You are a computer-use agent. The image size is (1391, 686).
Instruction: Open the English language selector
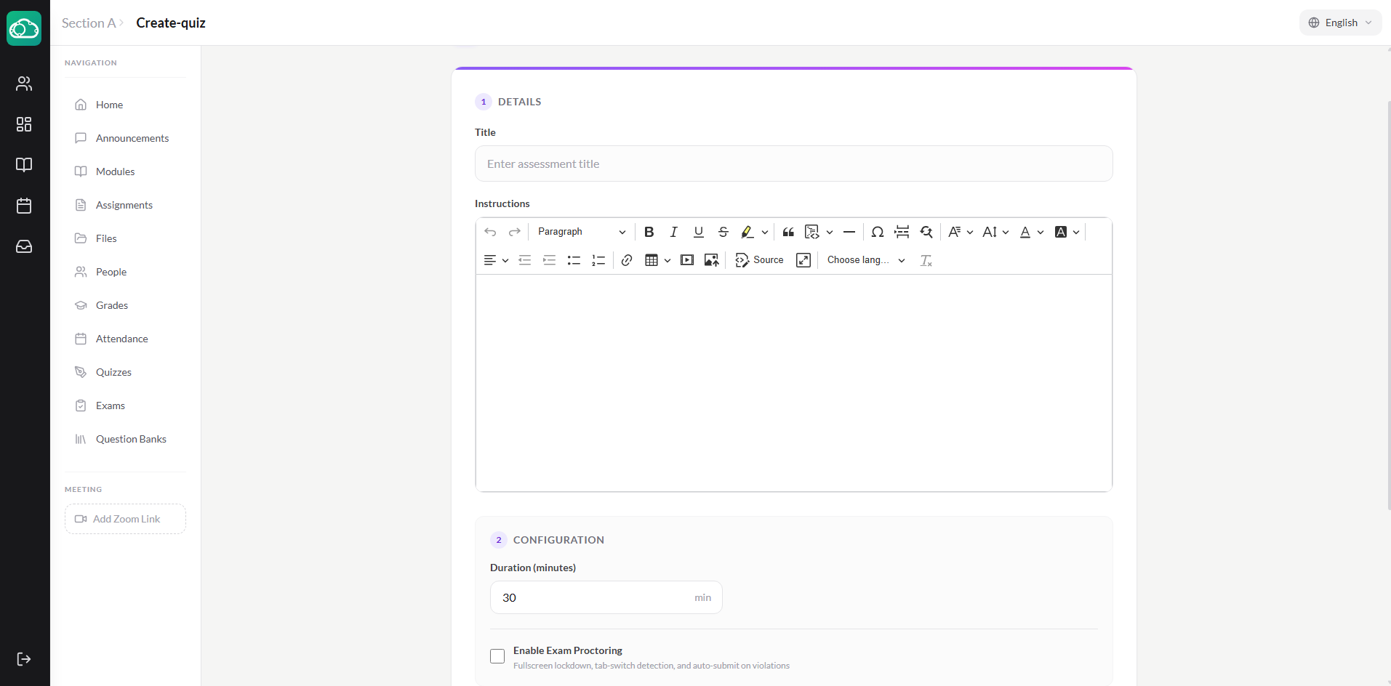[x=1340, y=23]
